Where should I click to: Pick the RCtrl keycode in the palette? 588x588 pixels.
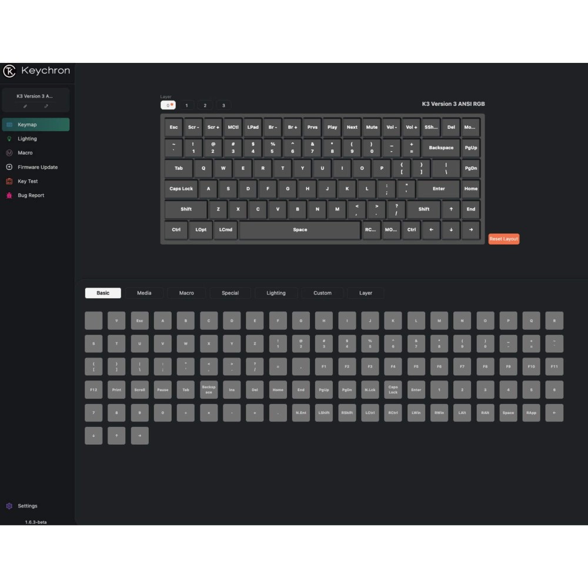(393, 413)
